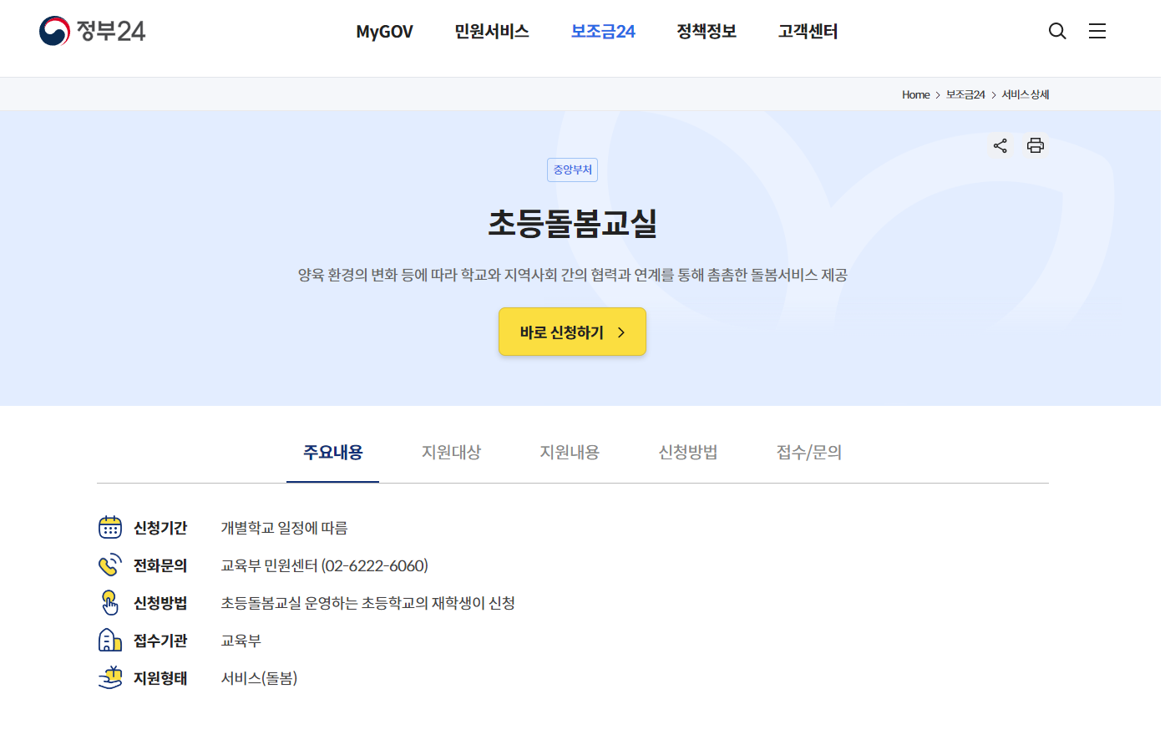This screenshot has height=755, width=1165.
Task: Open the site search magnifier
Action: 1057,31
